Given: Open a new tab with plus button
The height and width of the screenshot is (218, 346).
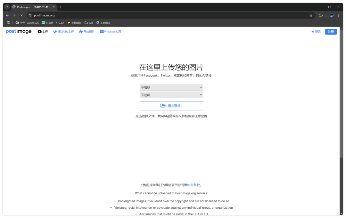Looking at the screenshot, I should [x=61, y=7].
